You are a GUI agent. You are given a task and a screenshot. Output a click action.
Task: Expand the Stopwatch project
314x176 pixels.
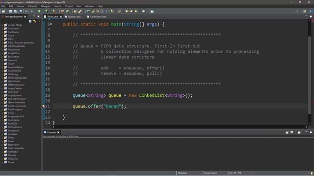(2, 145)
